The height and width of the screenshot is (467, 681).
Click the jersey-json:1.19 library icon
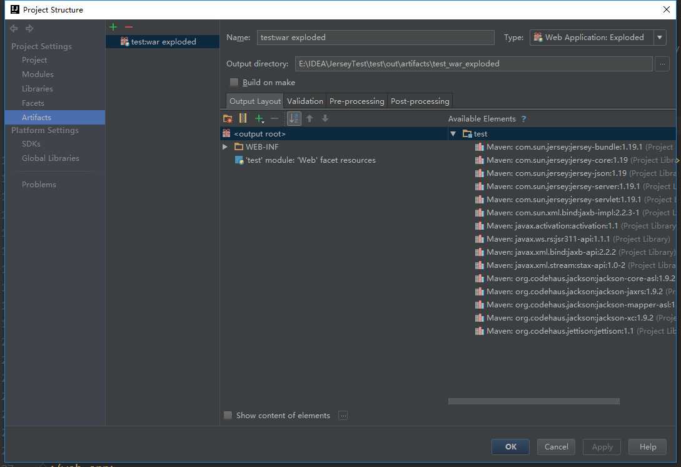tap(480, 173)
